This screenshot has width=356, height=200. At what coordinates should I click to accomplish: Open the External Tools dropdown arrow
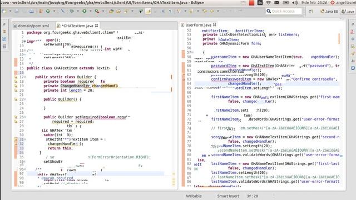tap(103, 11)
